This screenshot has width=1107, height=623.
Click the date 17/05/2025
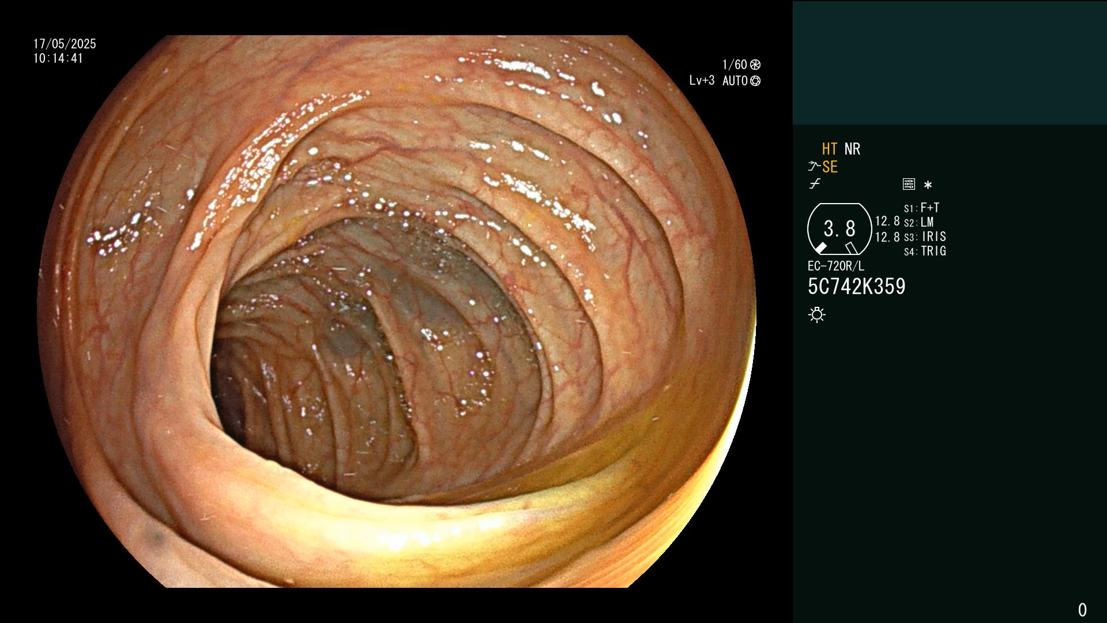(x=65, y=44)
